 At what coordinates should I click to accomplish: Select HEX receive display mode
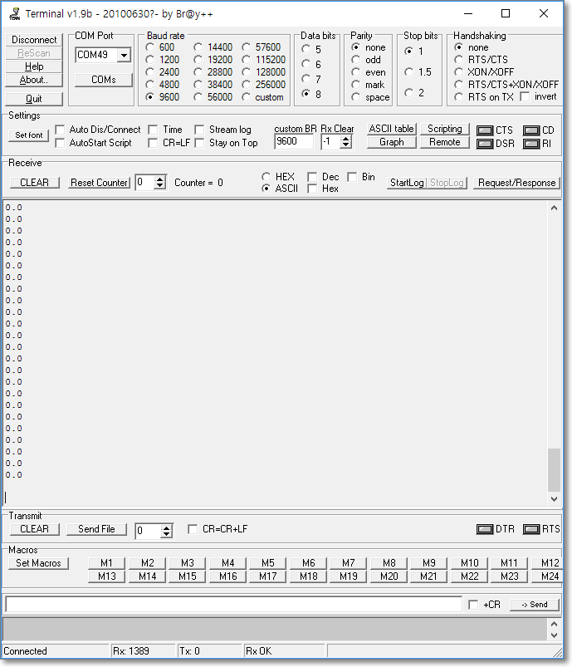pyautogui.click(x=266, y=177)
